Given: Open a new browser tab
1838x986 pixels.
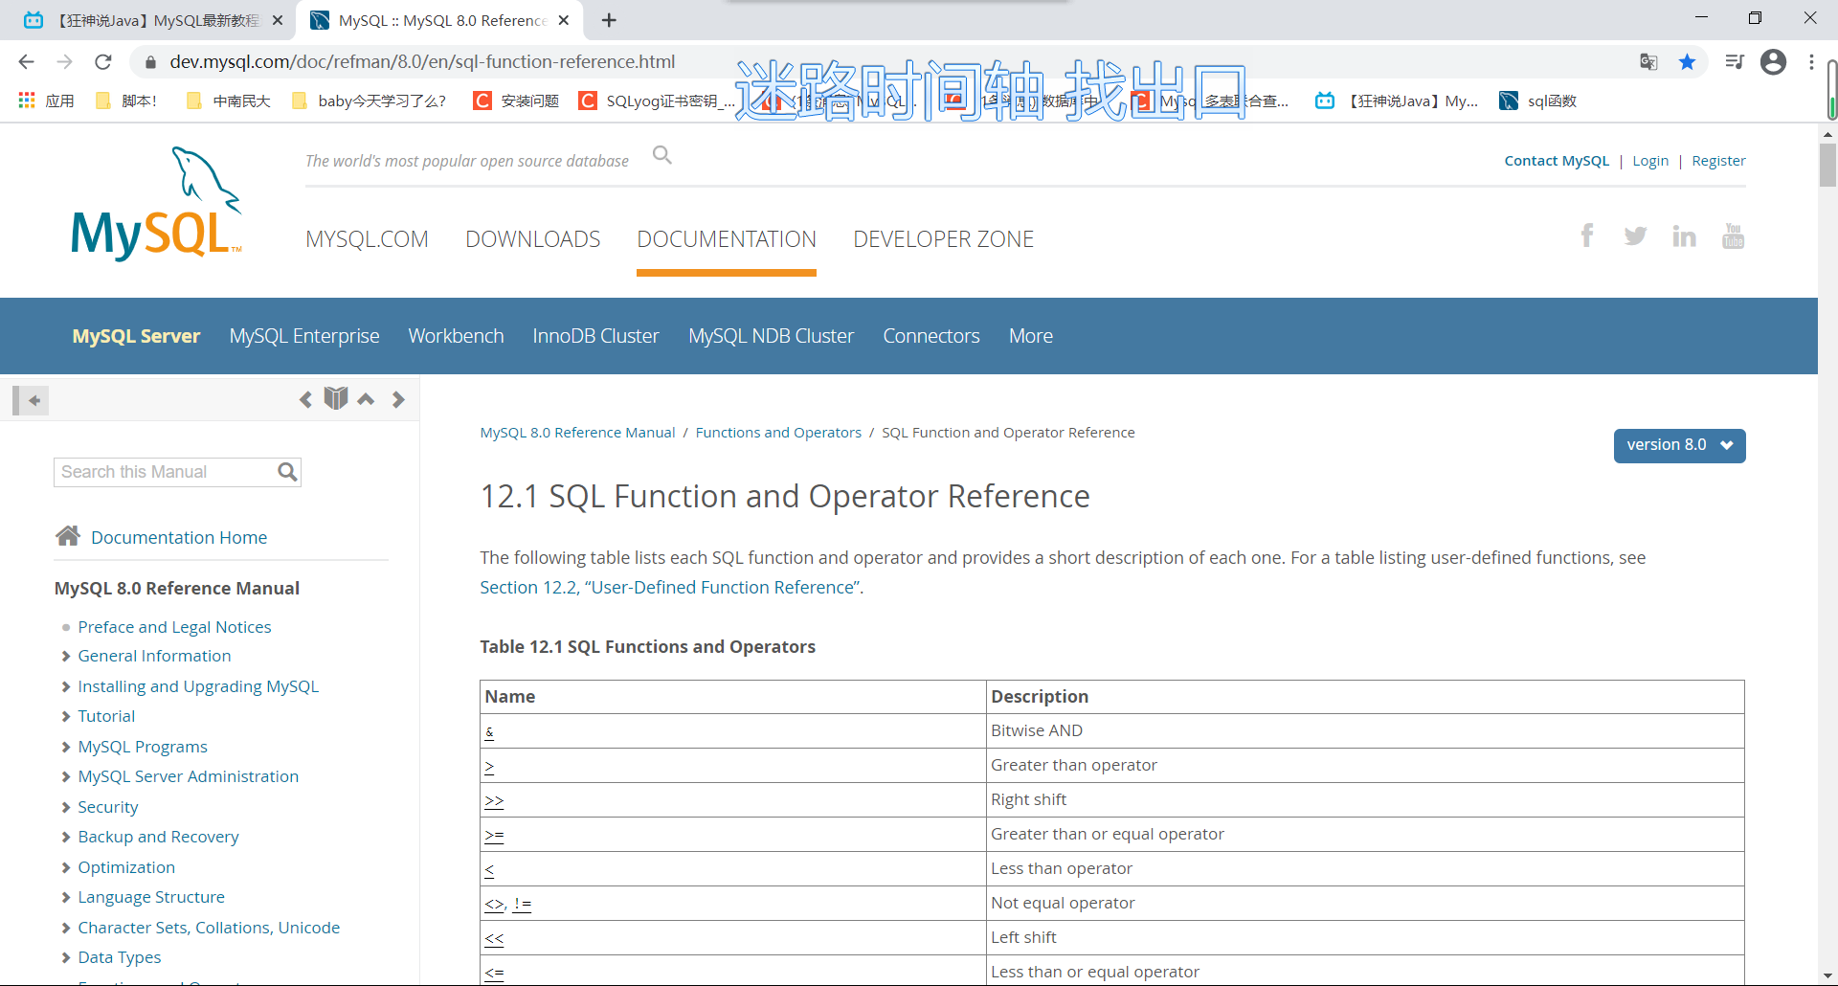Looking at the screenshot, I should point(609,20).
